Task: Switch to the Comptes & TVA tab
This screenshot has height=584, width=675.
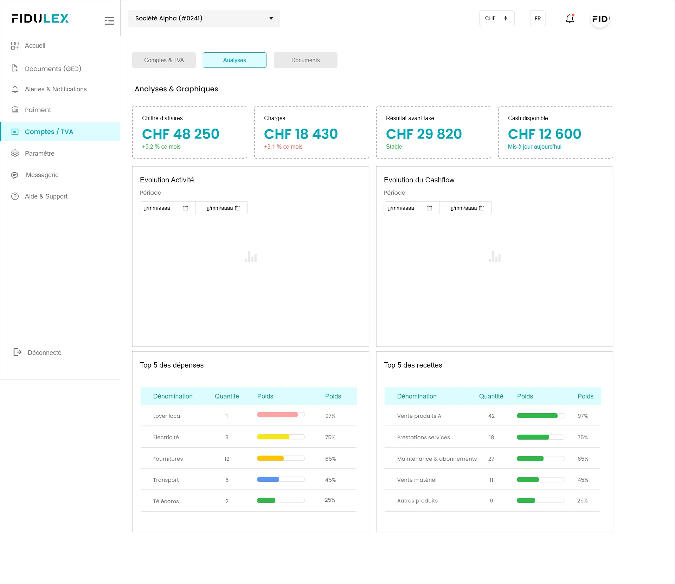Action: tap(164, 60)
